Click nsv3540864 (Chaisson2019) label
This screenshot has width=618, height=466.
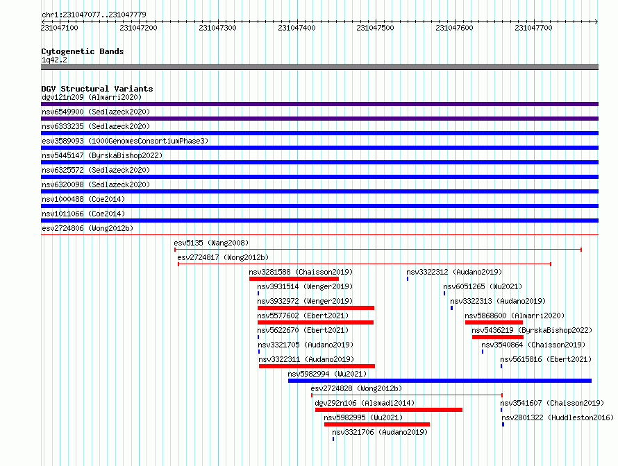click(533, 345)
